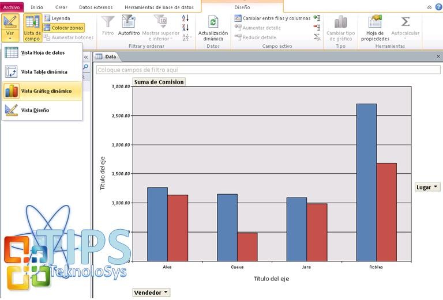Open the Vendedor field dropdown
This screenshot has width=443, height=300.
[151, 293]
